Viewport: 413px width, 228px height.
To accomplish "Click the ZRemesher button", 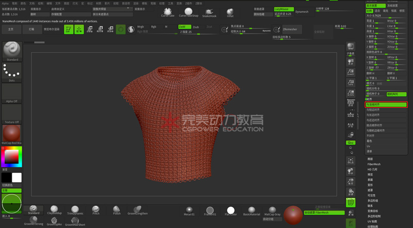I will (x=293, y=30).
